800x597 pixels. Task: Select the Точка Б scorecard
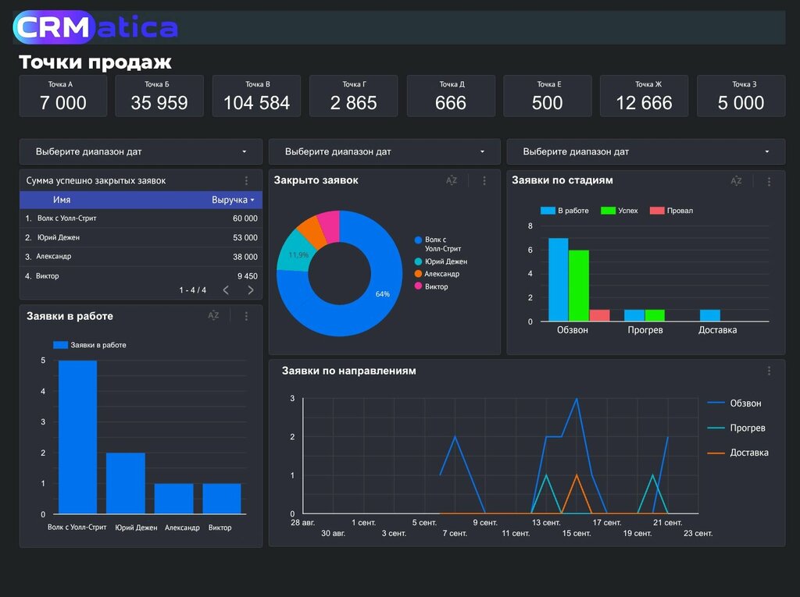159,96
